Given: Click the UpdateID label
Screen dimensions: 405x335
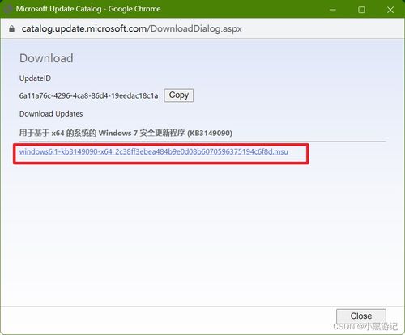Looking at the screenshot, I should [x=35, y=78].
